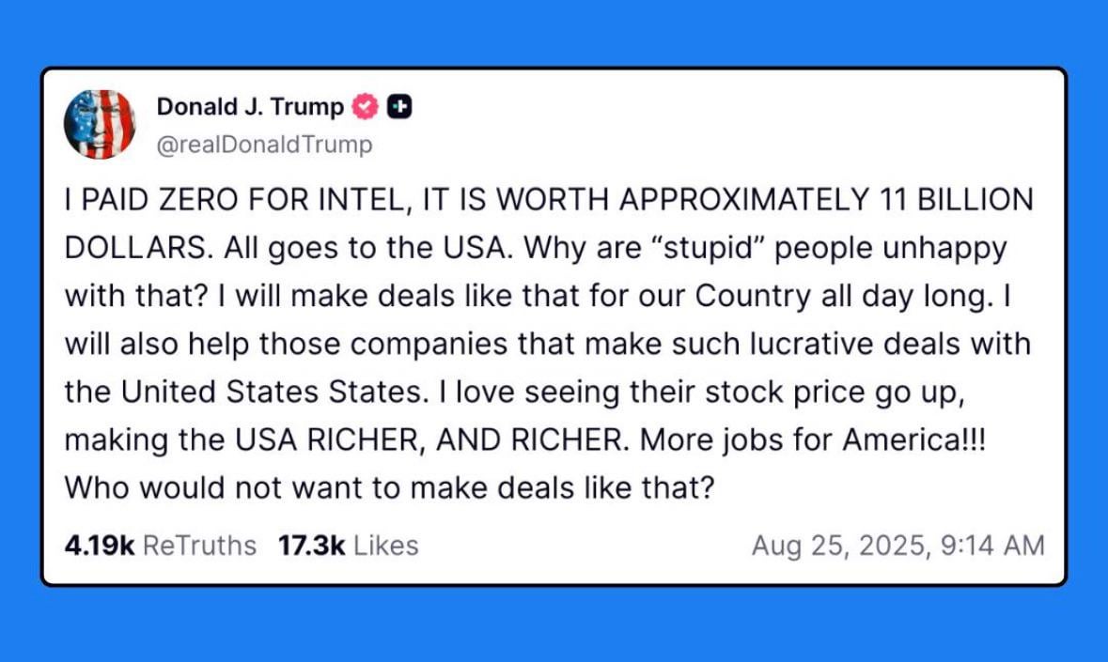View the 17.3k likes number
1108x662 pixels.
[312, 545]
